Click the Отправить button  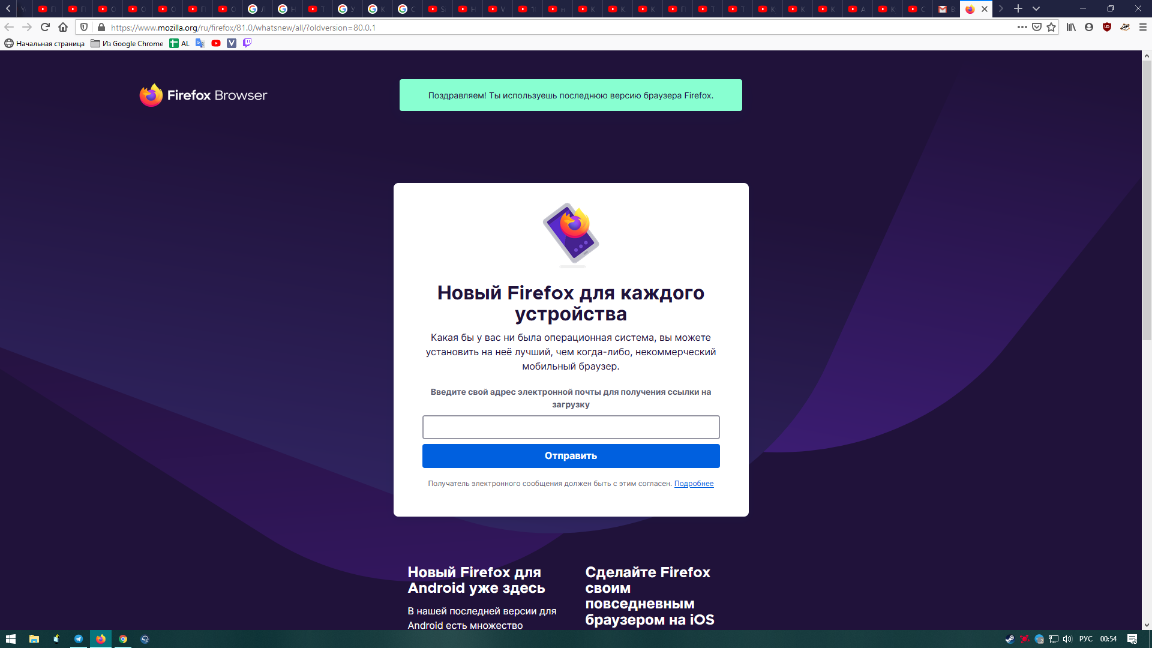tap(571, 456)
